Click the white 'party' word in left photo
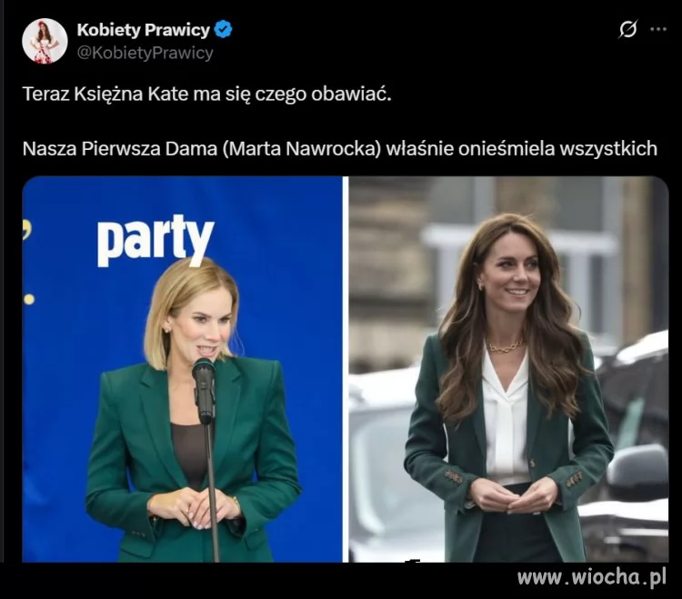The height and width of the screenshot is (599, 682). pyautogui.click(x=155, y=240)
